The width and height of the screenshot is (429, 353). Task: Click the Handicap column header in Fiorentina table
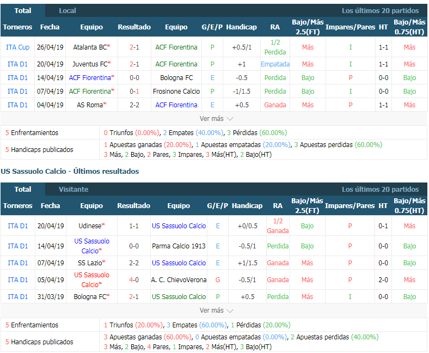pyautogui.click(x=241, y=27)
